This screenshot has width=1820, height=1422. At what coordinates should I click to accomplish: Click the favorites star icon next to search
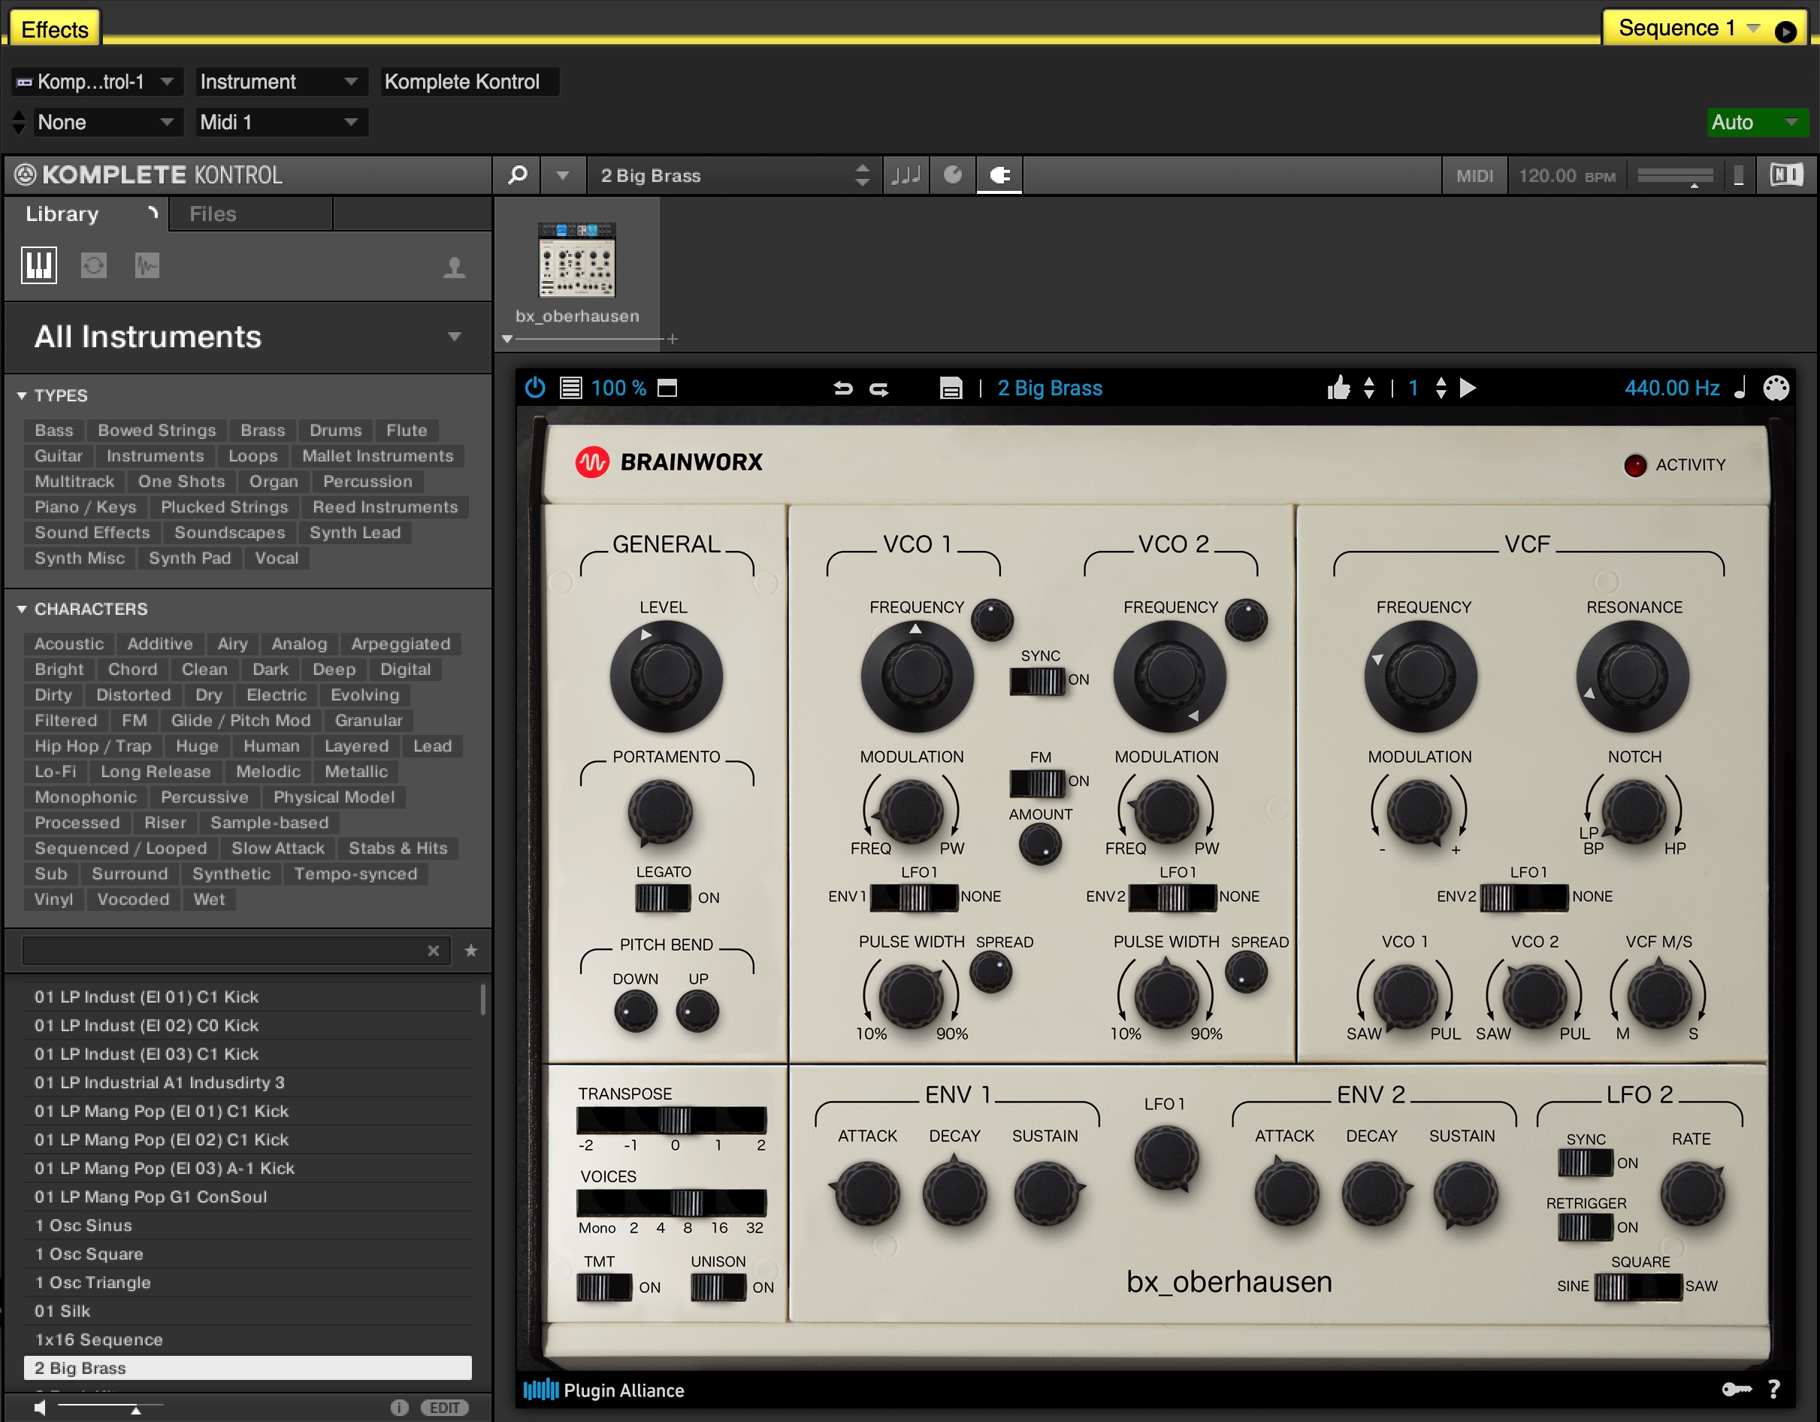coord(471,950)
